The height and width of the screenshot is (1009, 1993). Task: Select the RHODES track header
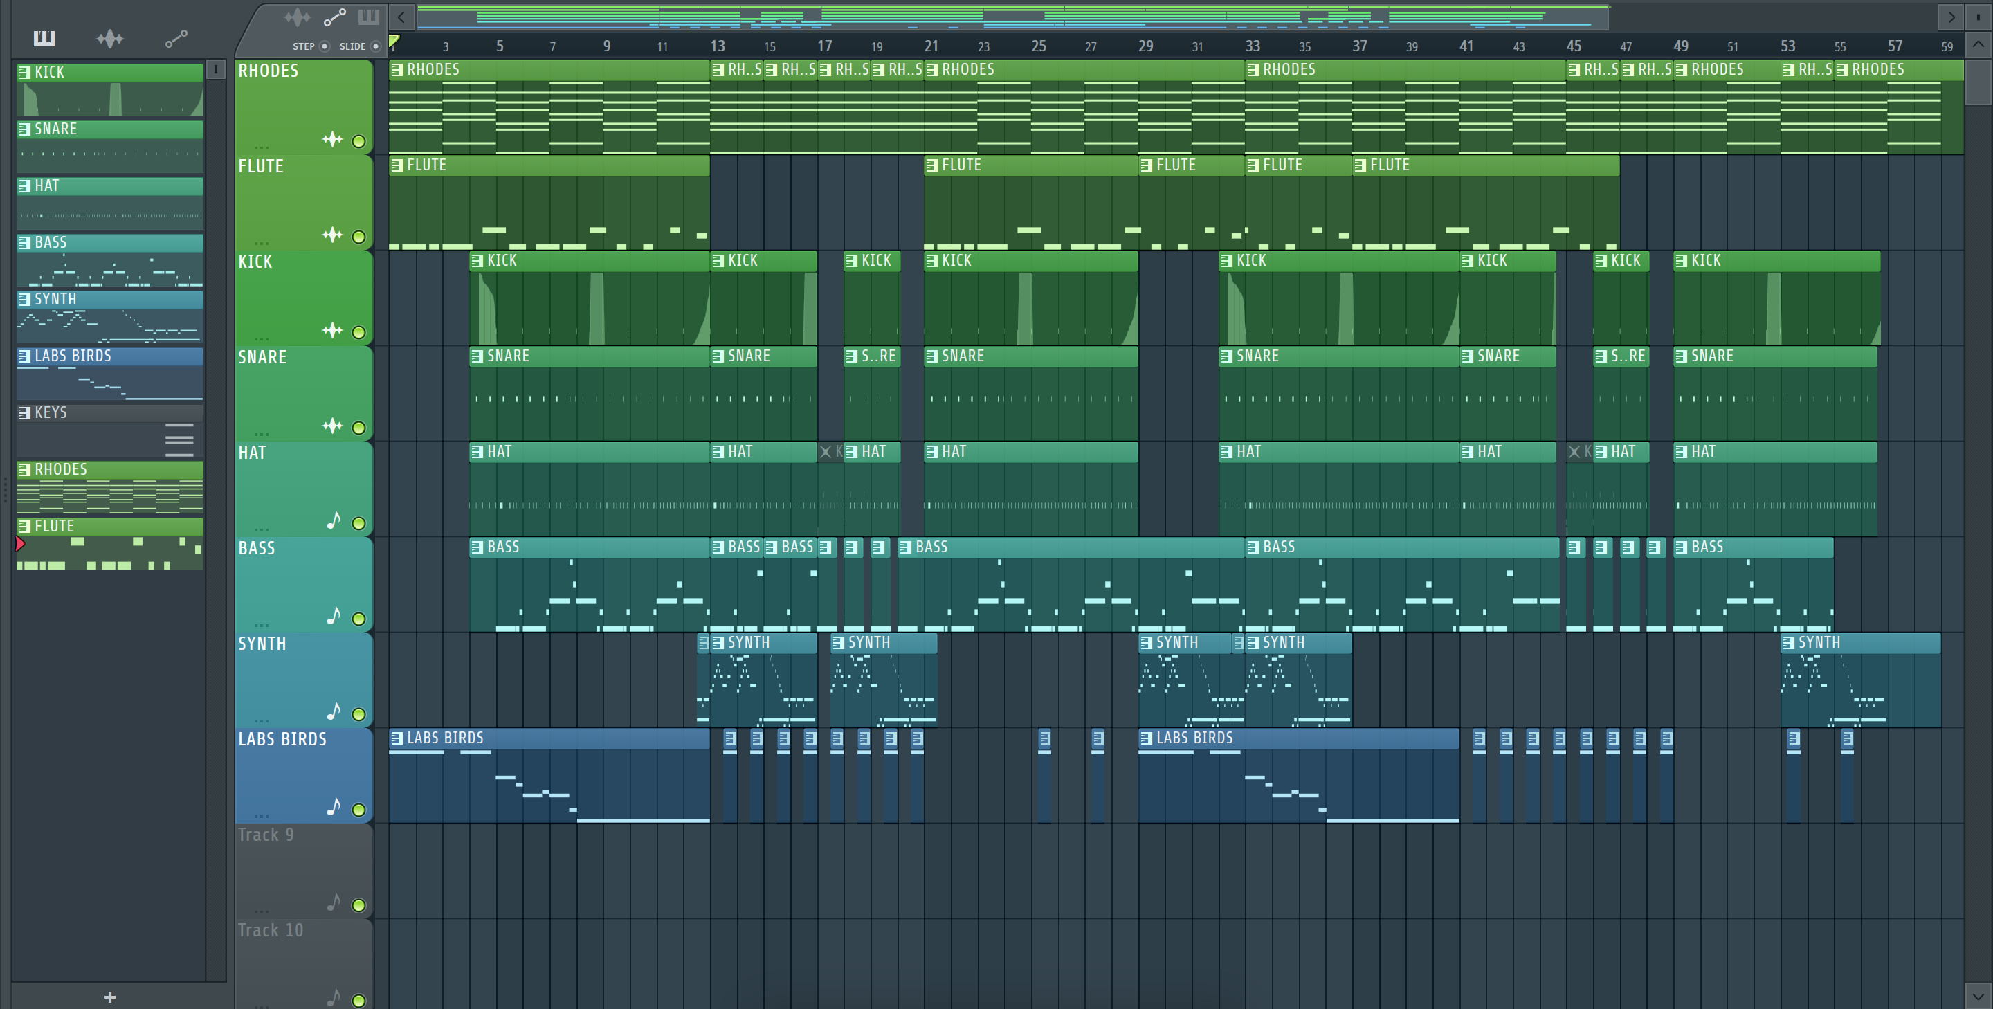click(x=304, y=106)
